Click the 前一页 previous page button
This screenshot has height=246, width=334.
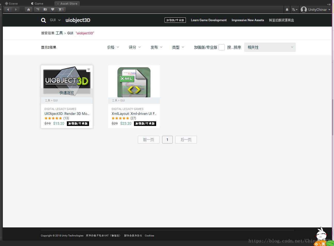(x=149, y=140)
